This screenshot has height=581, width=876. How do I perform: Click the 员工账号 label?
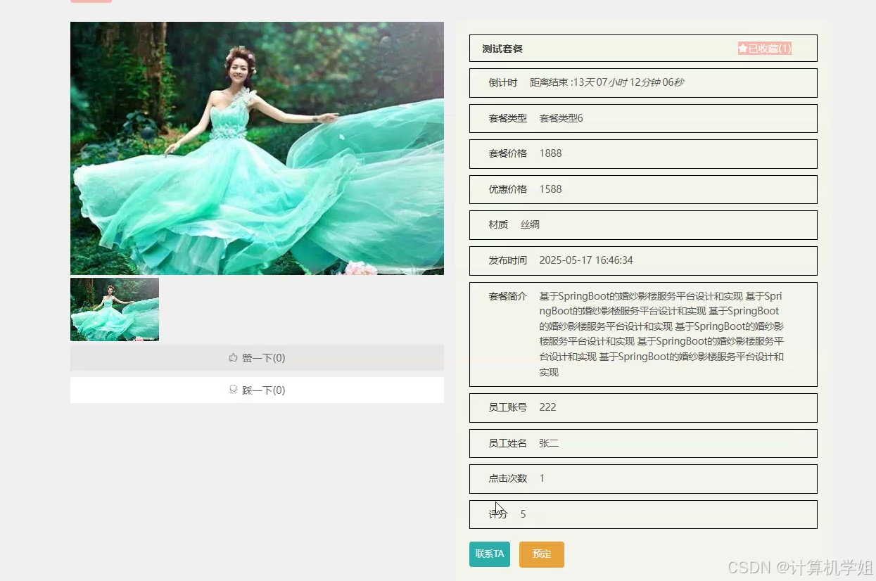tap(508, 407)
